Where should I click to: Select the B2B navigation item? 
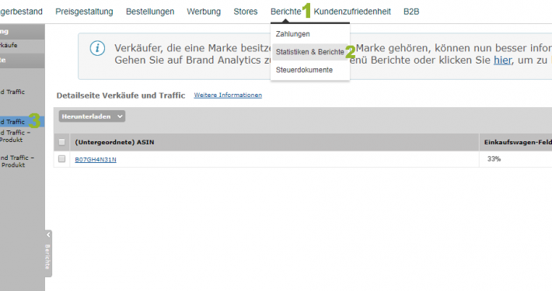[x=411, y=12]
